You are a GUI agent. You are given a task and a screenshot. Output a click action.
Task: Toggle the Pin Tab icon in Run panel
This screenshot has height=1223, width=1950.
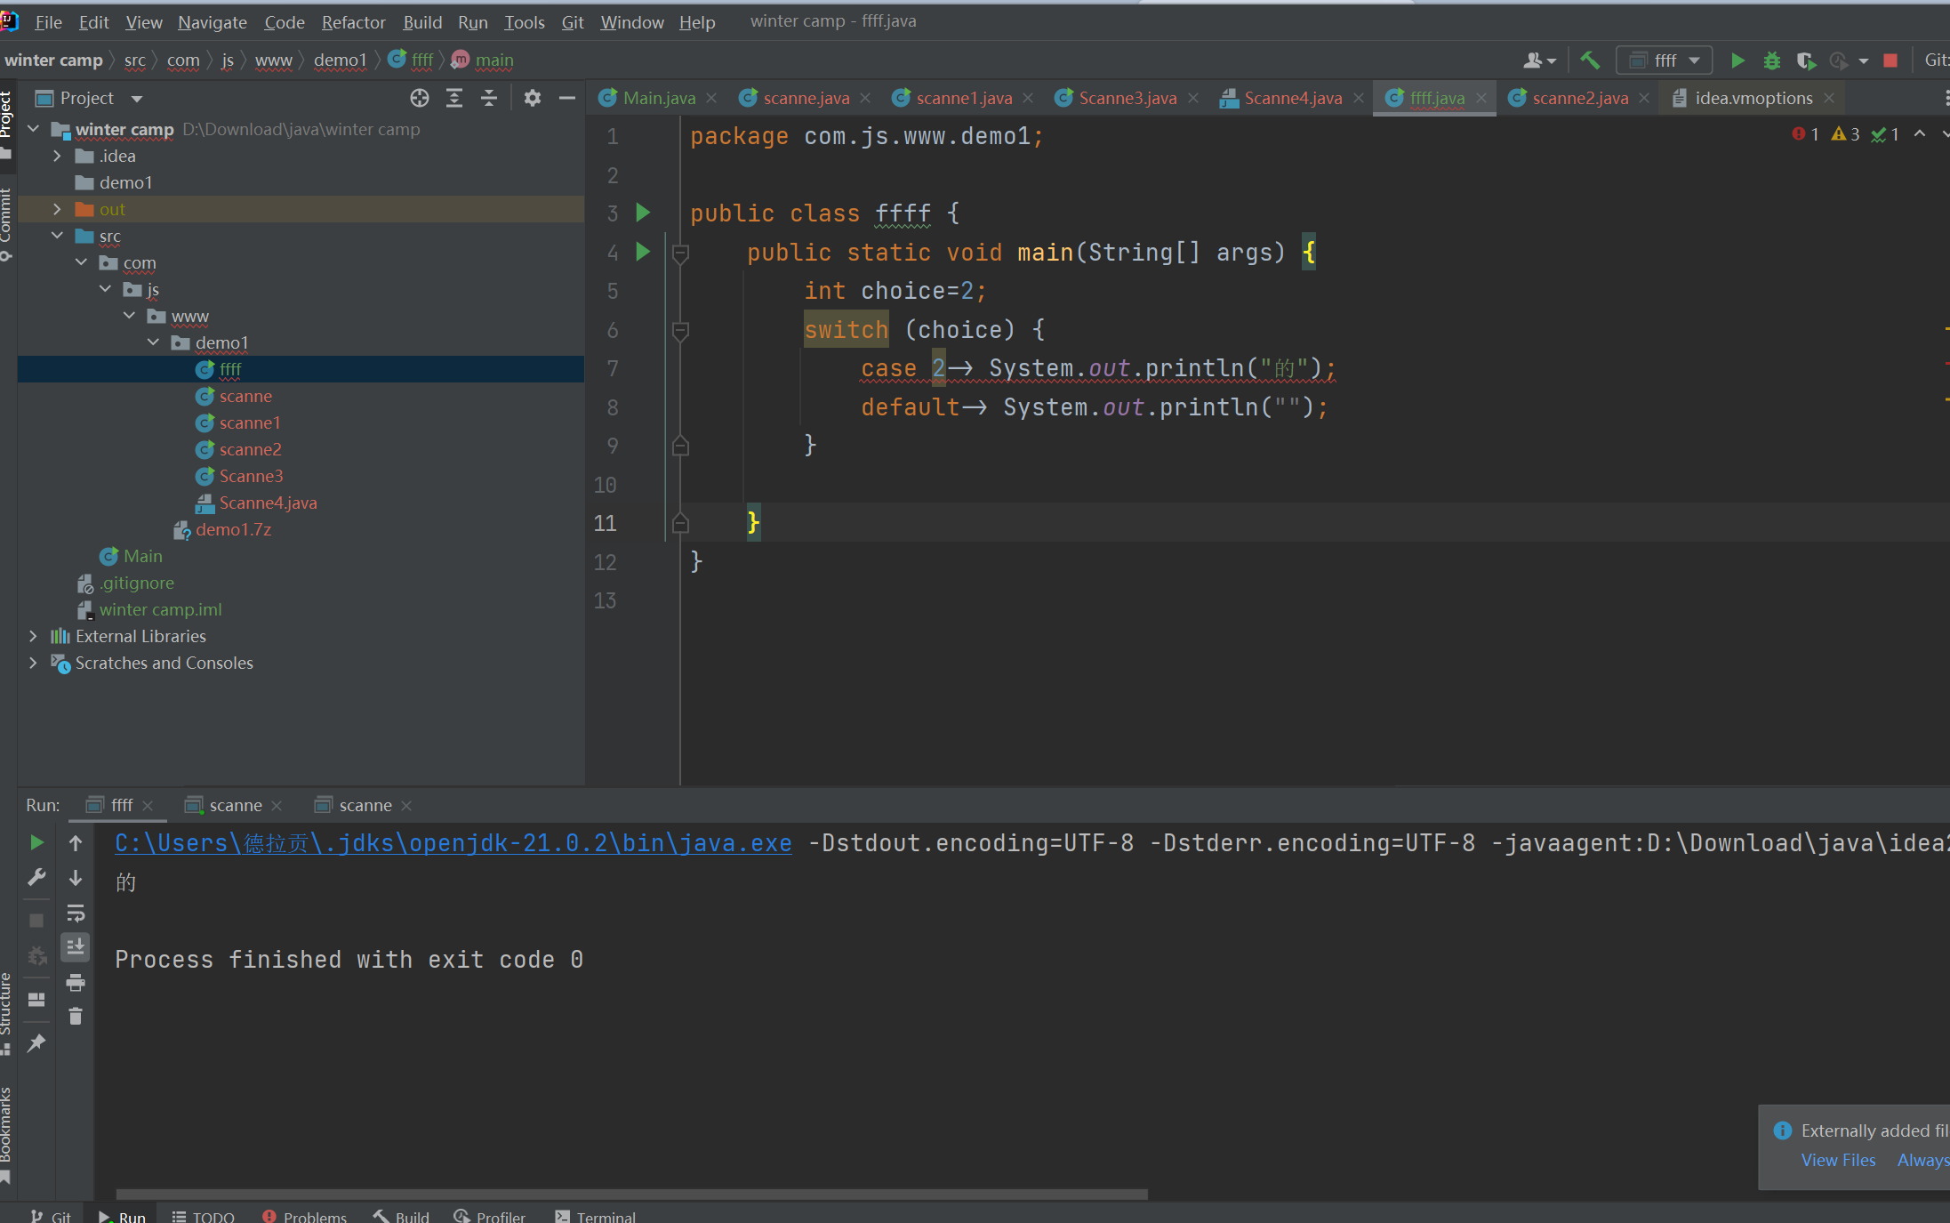coord(36,1042)
